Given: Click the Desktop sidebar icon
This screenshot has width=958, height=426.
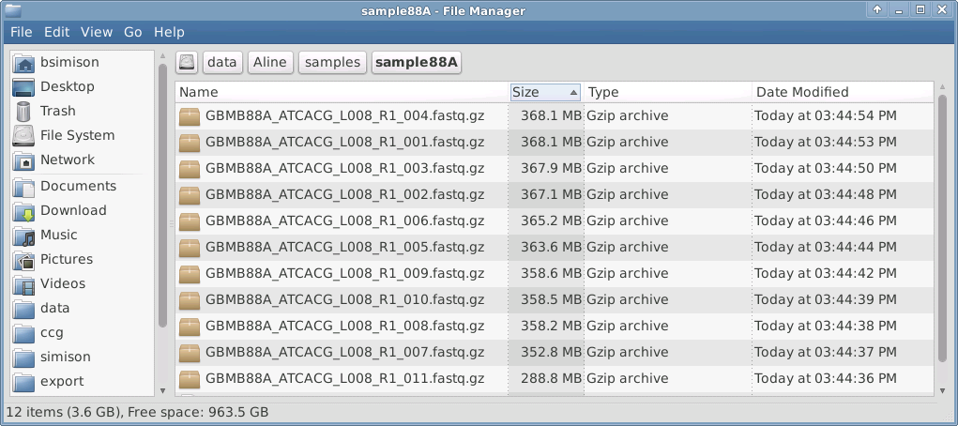Looking at the screenshot, I should tap(24, 86).
